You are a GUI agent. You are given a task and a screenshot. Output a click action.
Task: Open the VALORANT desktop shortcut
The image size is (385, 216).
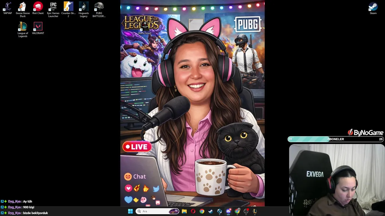point(38,28)
